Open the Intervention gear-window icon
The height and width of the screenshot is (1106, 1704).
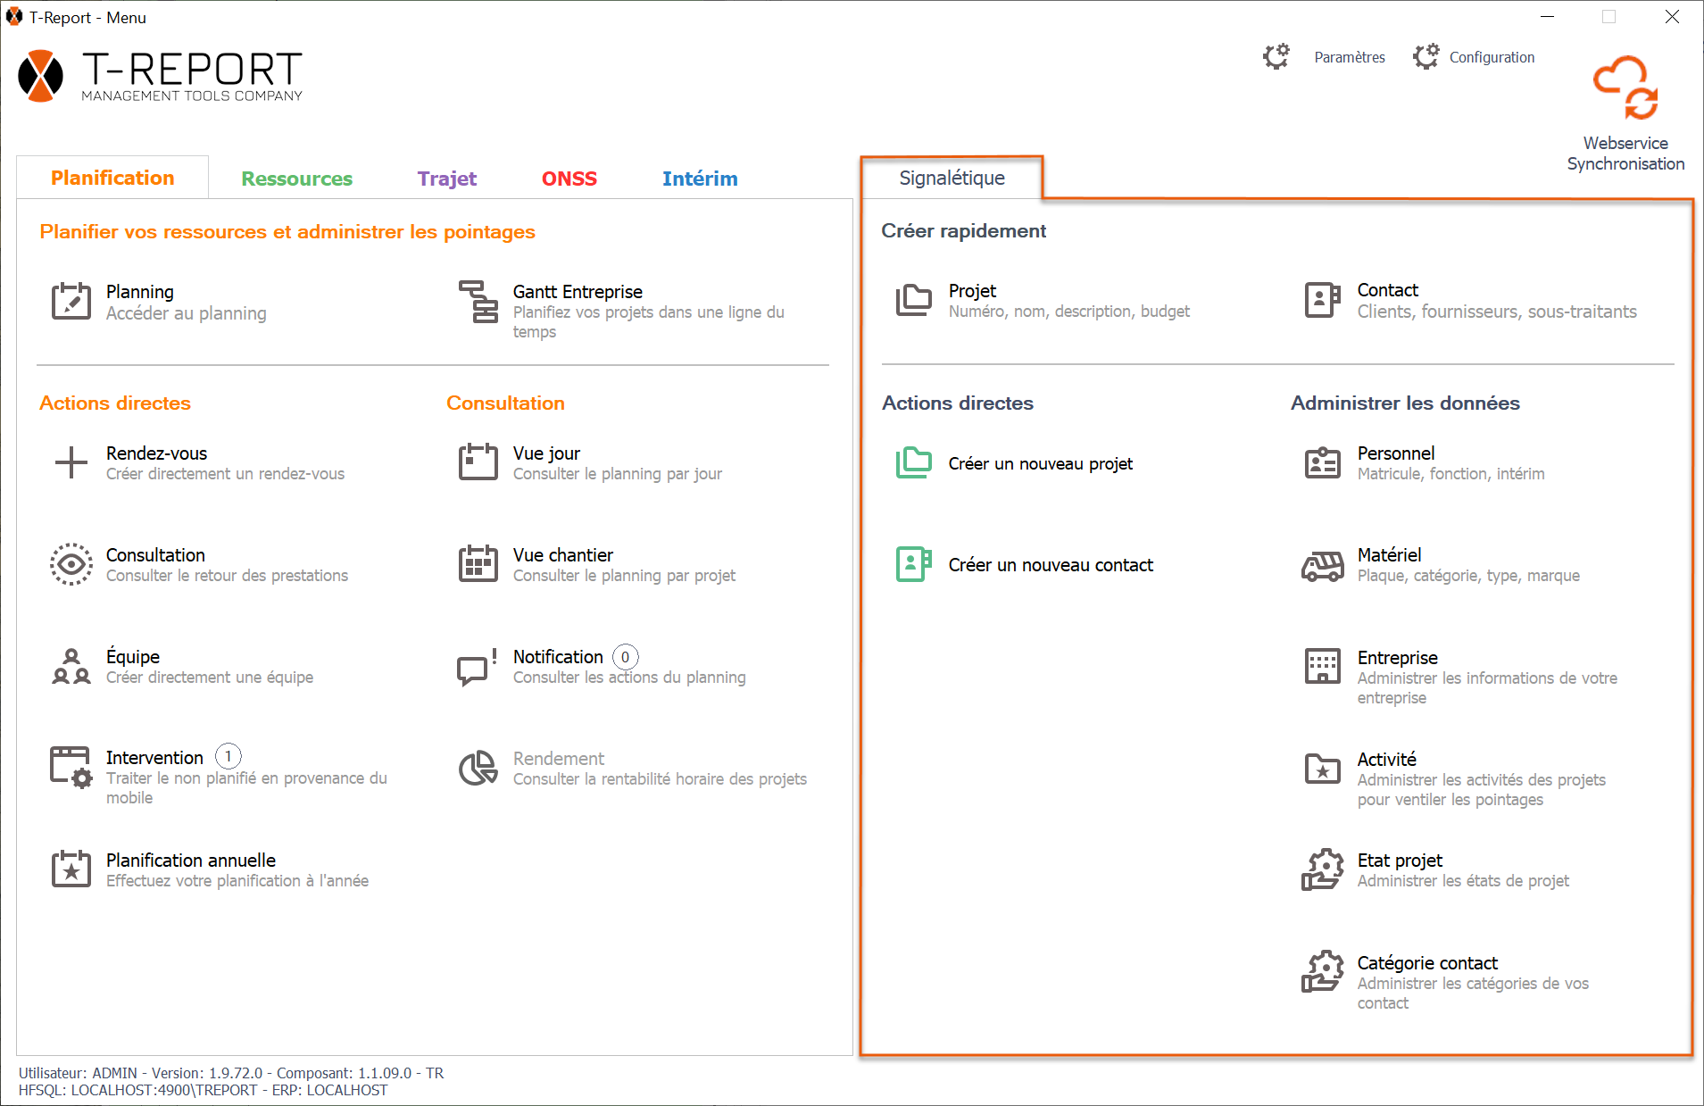click(71, 768)
